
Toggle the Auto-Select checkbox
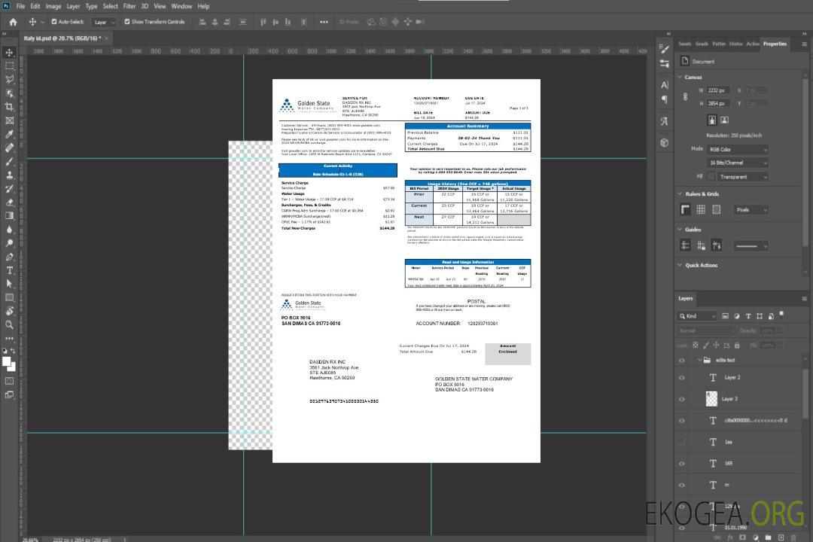click(54, 22)
